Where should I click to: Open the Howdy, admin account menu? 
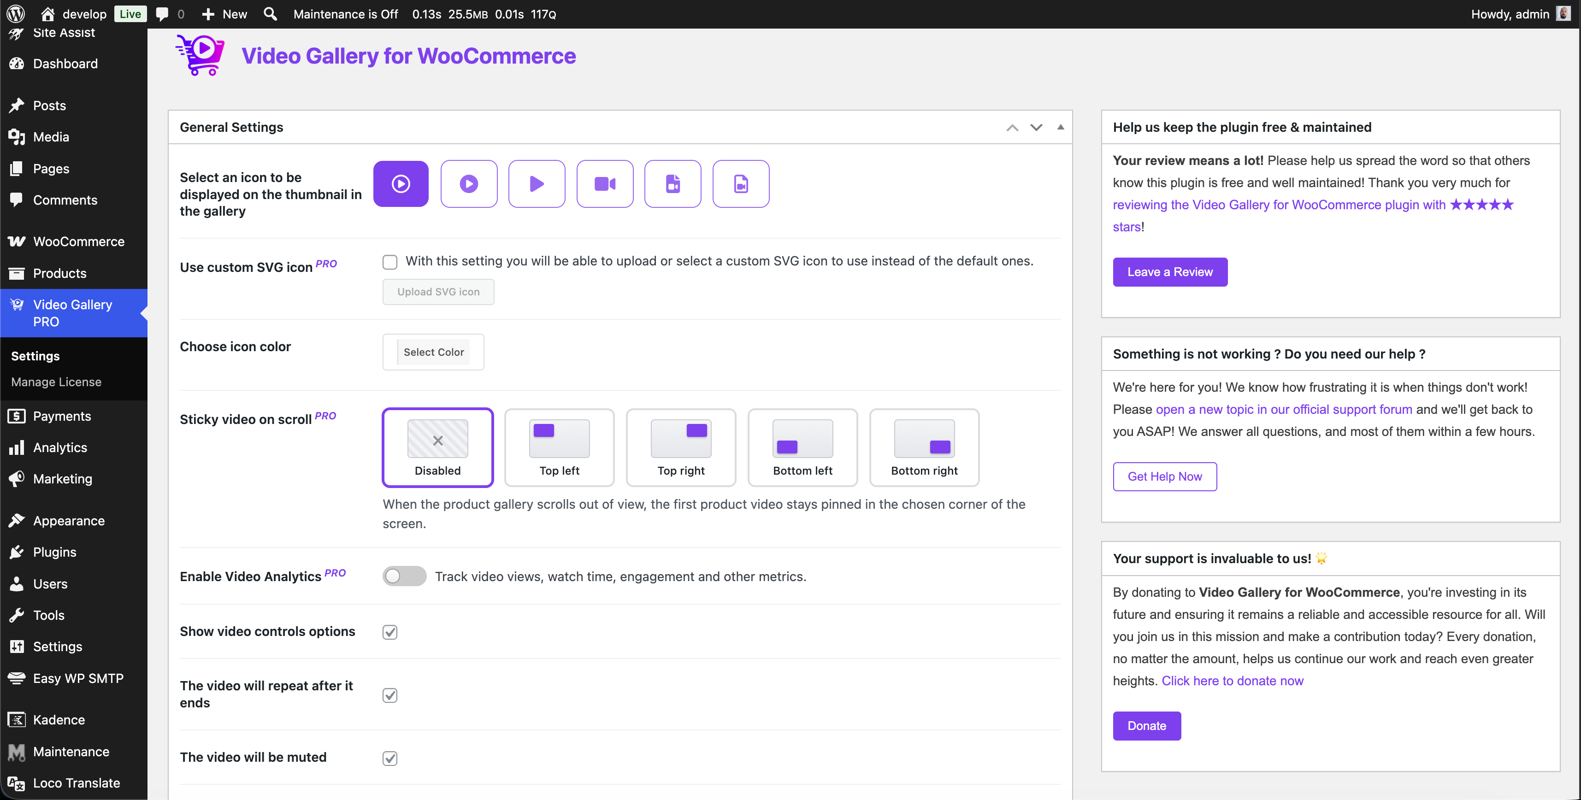[1520, 13]
